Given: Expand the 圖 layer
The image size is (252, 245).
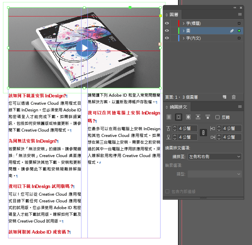Looking at the screenshot, I should [184, 31].
